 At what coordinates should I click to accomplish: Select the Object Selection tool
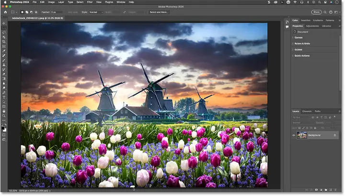(x=4, y=37)
